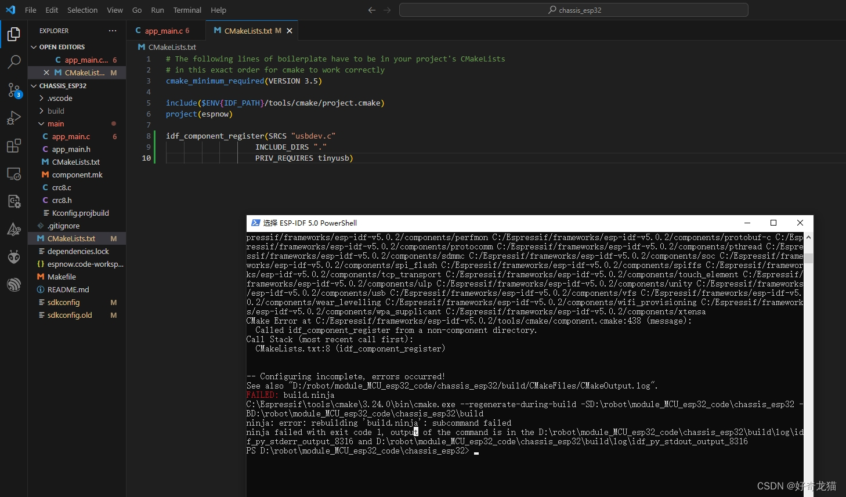Open the CMake tools sidebar icon

(x=14, y=229)
